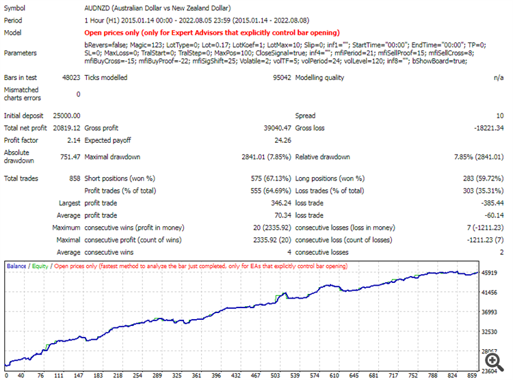Click chart x-axis label 859

[x=472, y=375]
